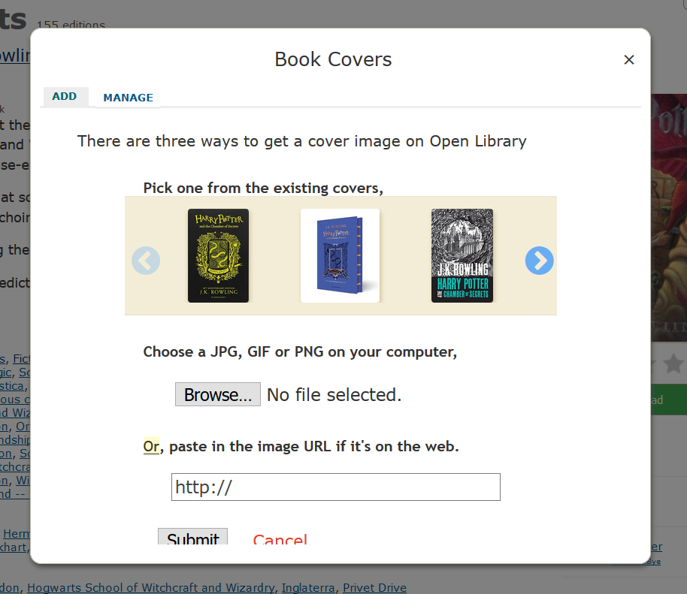
Task: Click 'No file selected.' text
Action: (x=334, y=395)
